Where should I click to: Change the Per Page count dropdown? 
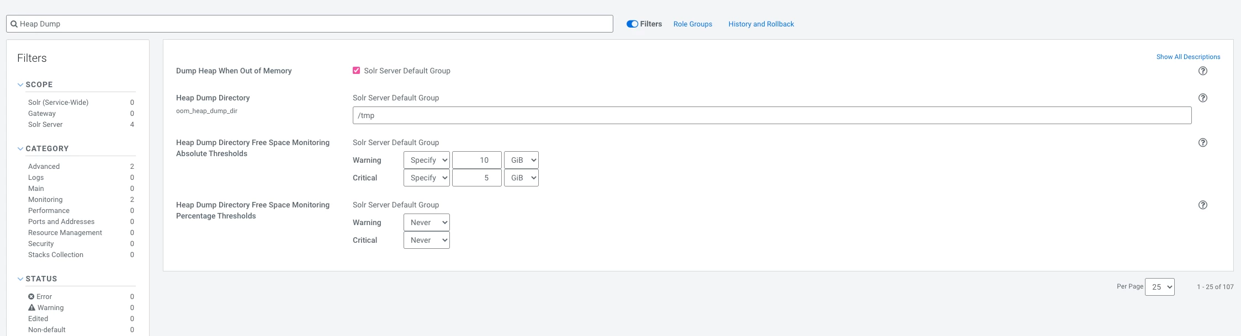1160,287
